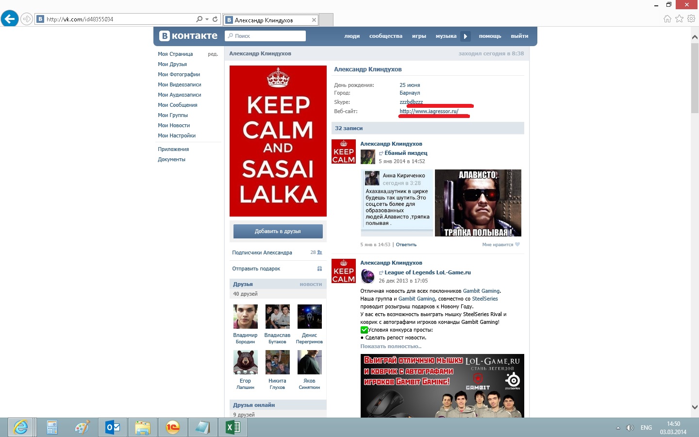
Task: Open the игры header menu
Action: [x=419, y=36]
